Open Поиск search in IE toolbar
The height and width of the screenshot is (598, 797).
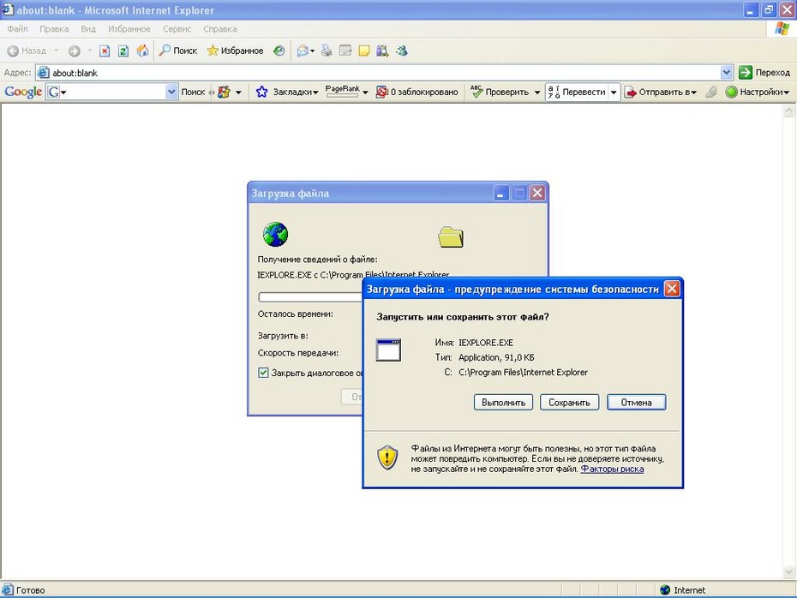point(178,51)
